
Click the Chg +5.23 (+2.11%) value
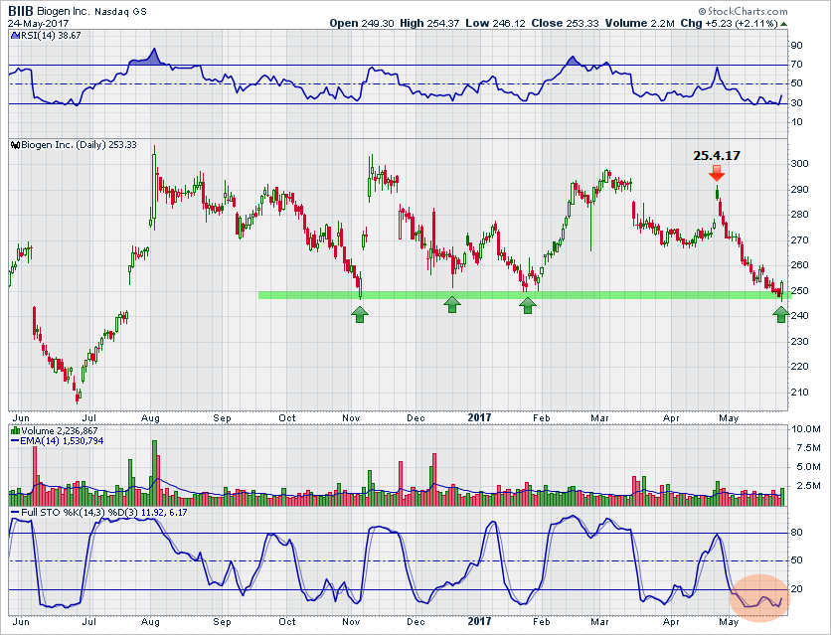(x=730, y=23)
